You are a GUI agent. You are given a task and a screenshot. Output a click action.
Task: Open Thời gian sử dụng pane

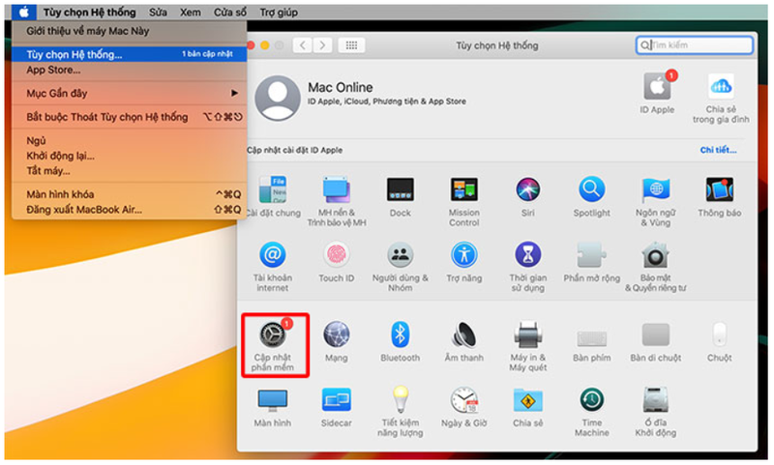pos(527,255)
